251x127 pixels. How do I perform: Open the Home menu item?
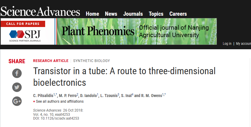(92, 14)
